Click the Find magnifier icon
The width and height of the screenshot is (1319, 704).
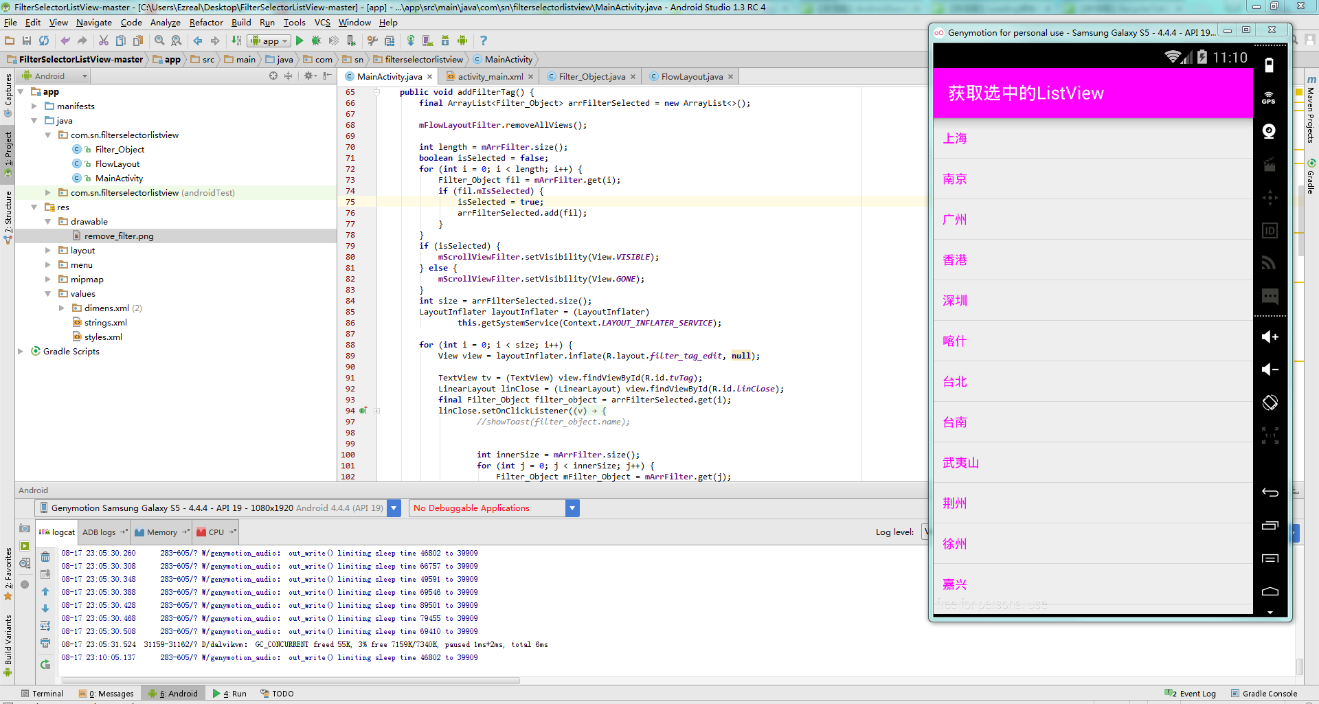click(159, 41)
